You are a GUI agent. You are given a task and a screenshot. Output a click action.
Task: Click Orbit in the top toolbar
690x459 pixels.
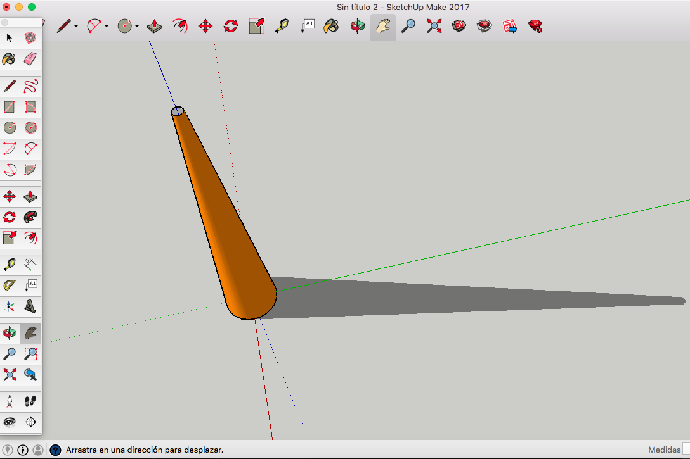click(x=357, y=26)
